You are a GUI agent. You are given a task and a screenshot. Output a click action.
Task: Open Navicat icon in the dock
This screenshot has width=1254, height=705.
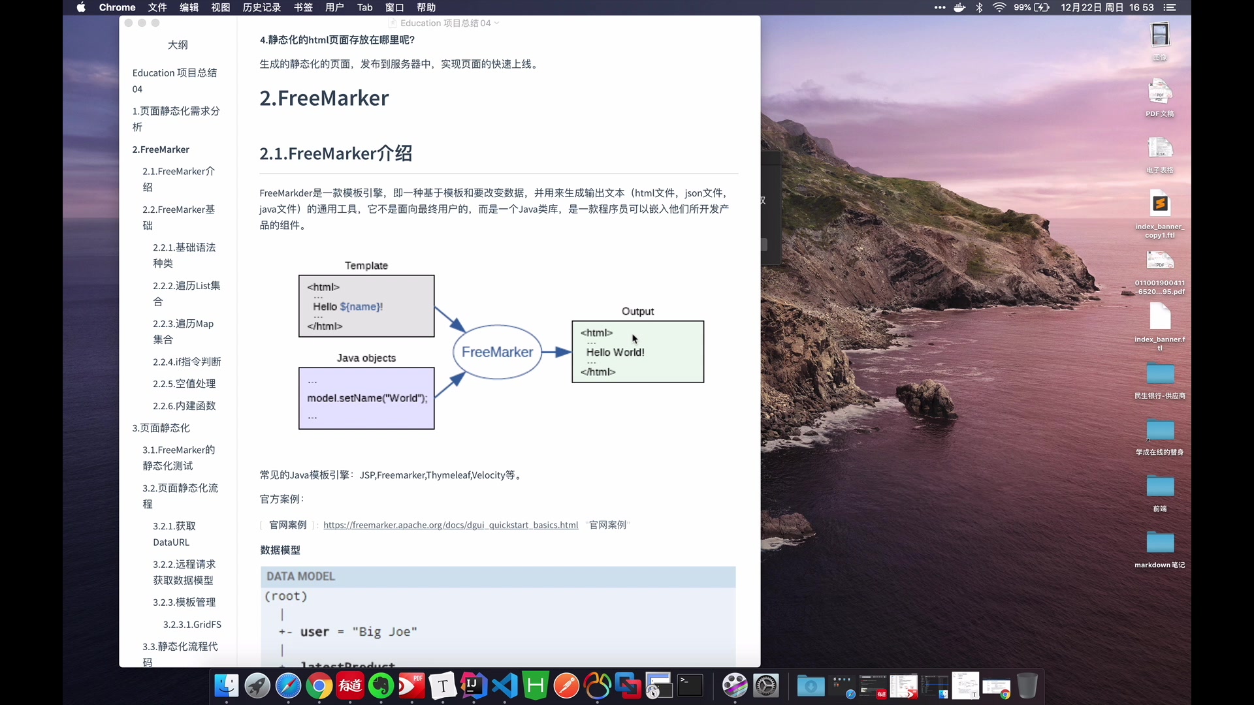[x=598, y=686]
